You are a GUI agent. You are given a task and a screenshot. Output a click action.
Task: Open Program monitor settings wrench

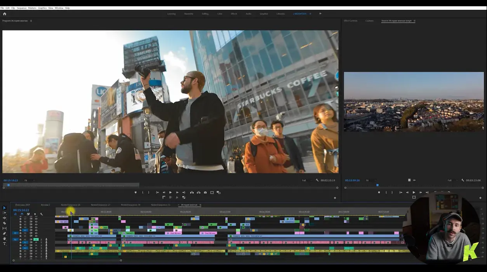(317, 180)
